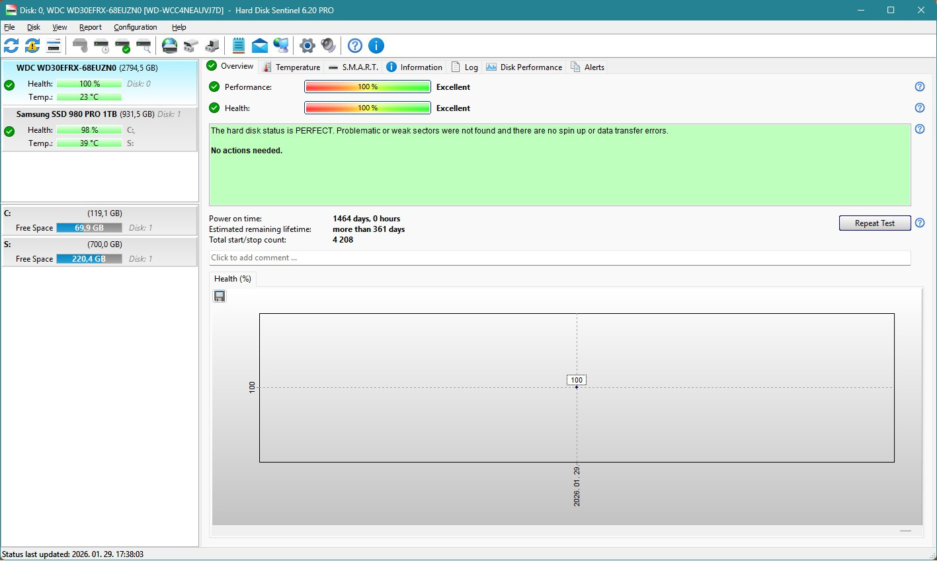Switch to the Temperature tab
Screen dimensions: 937x561
[x=292, y=67]
